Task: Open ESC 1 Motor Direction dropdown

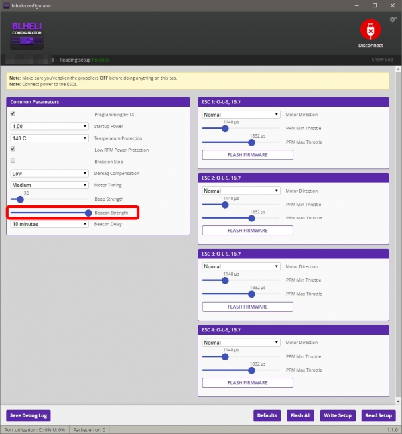Action: (241, 115)
